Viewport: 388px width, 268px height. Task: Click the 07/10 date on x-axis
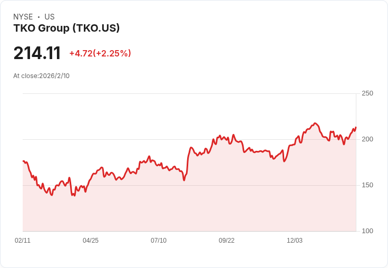click(159, 240)
